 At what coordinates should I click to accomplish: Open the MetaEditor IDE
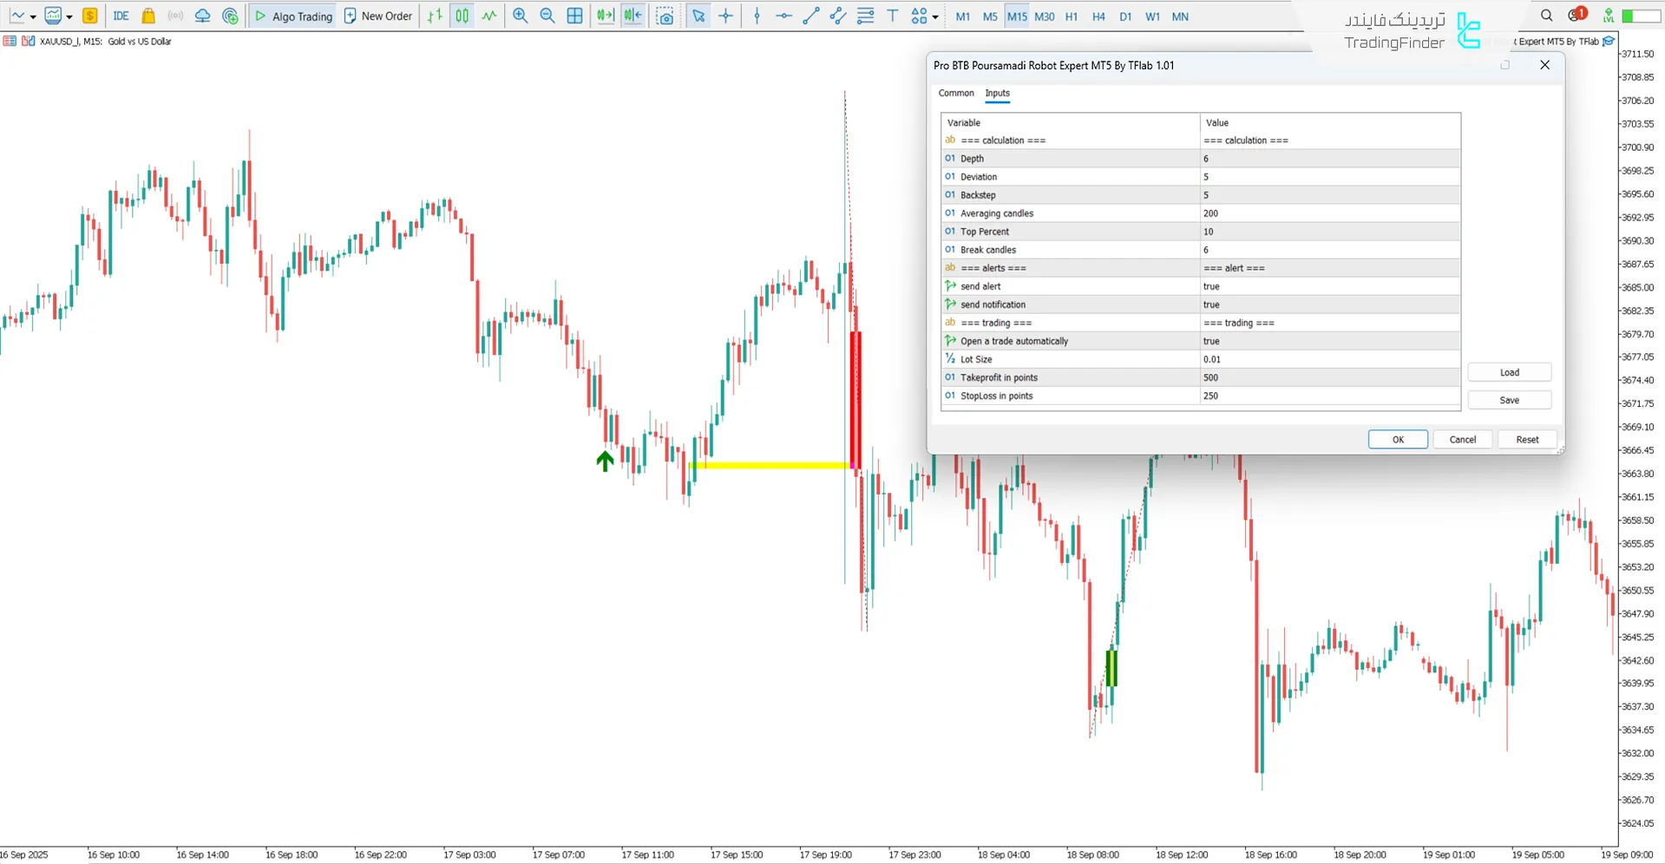(121, 16)
